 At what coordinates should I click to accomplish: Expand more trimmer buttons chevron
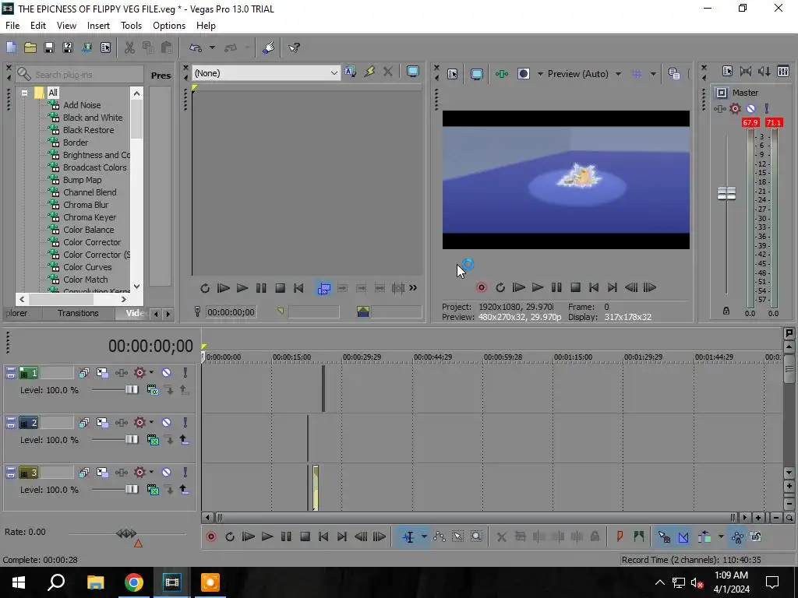click(x=413, y=288)
